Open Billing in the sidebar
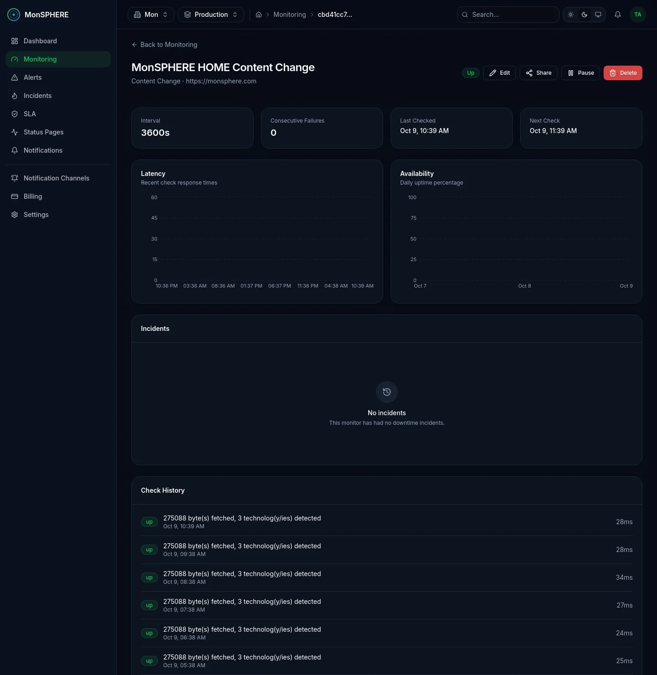 [58, 196]
